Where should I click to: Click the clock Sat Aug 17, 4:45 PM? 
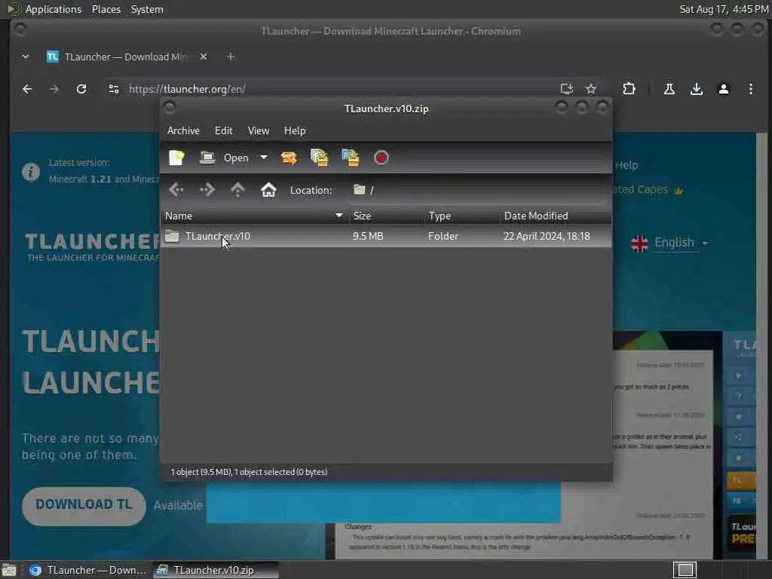(724, 9)
